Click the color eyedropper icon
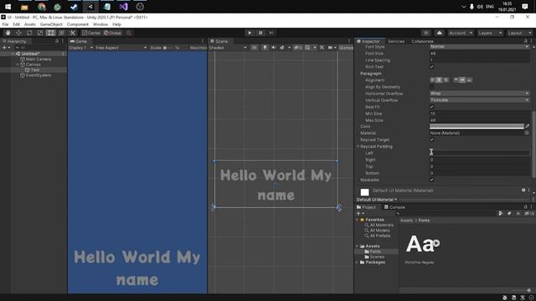 click(527, 126)
